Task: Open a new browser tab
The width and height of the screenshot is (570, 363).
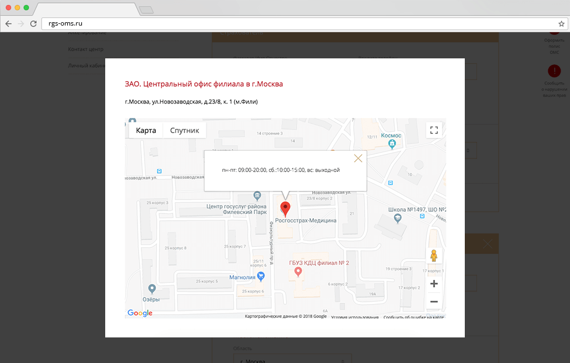Action: [x=146, y=10]
